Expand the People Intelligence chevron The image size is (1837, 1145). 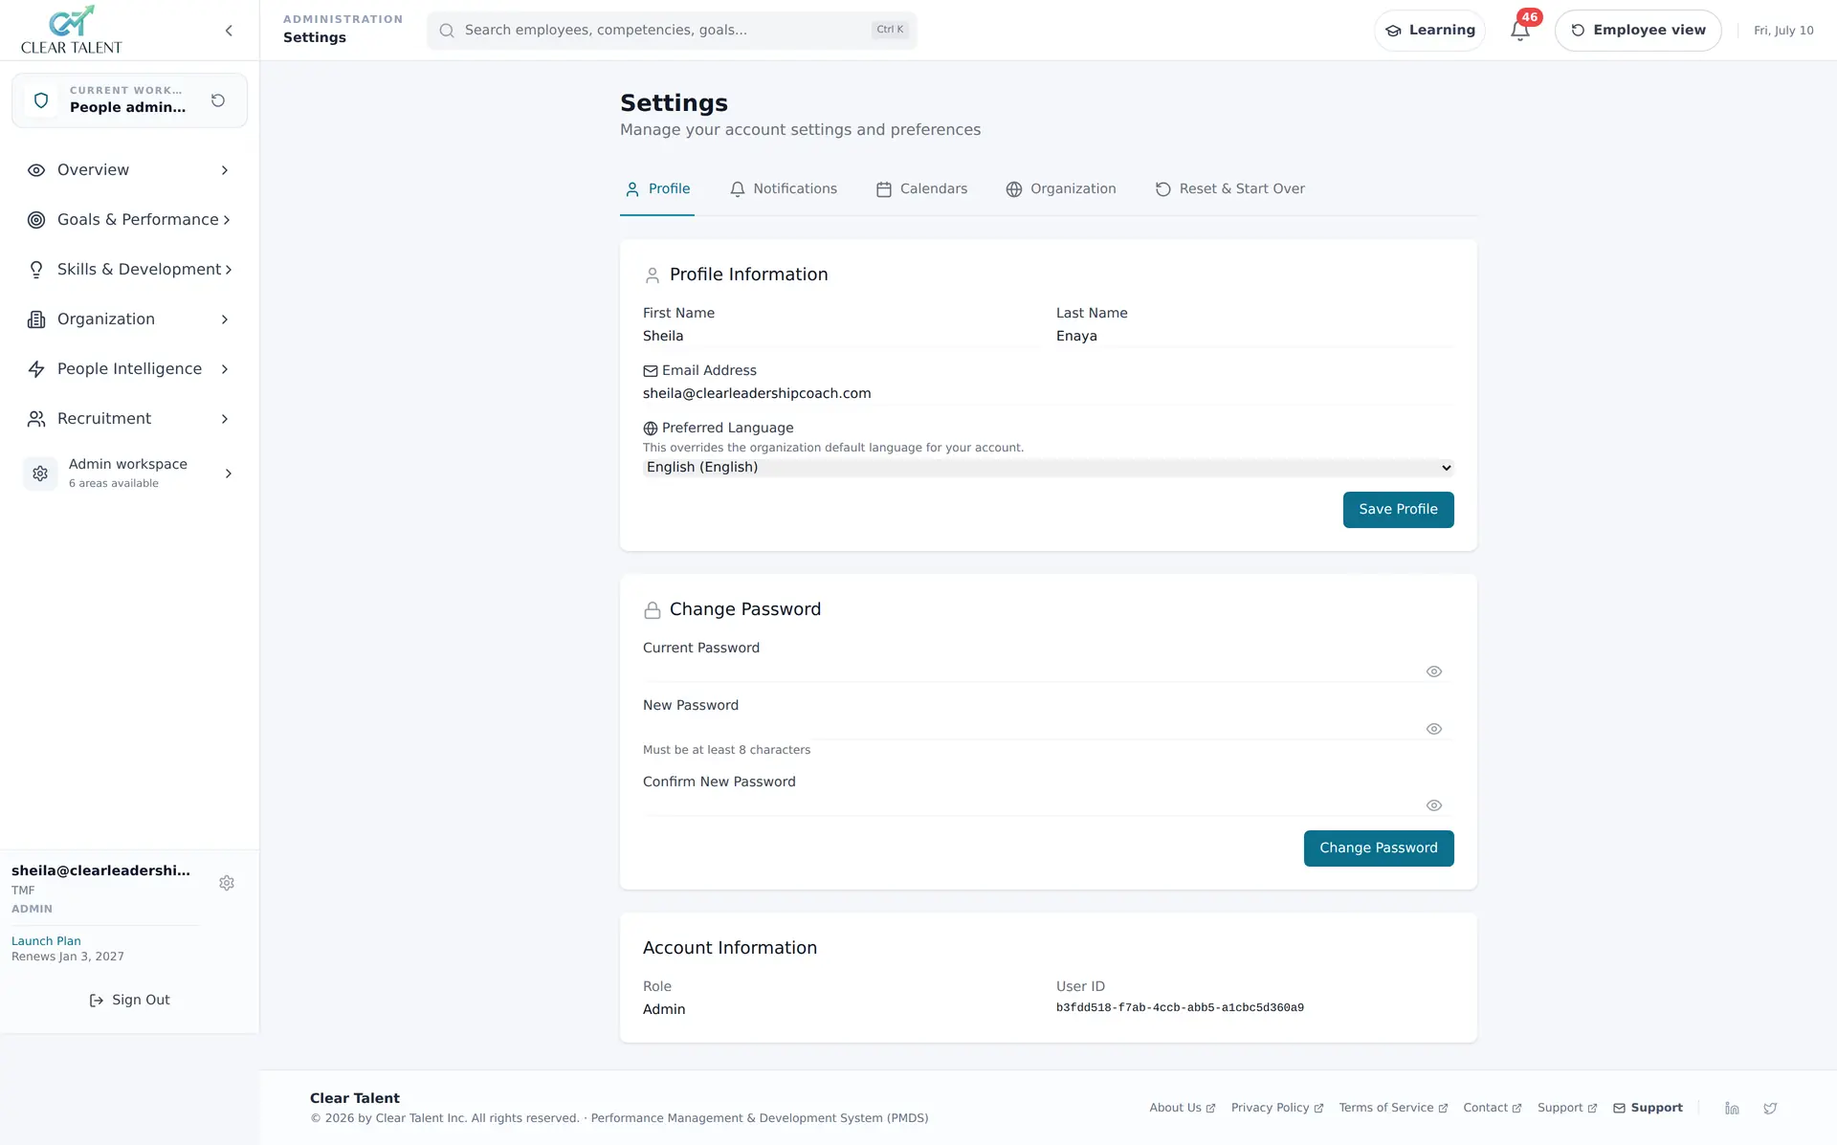[x=225, y=369]
